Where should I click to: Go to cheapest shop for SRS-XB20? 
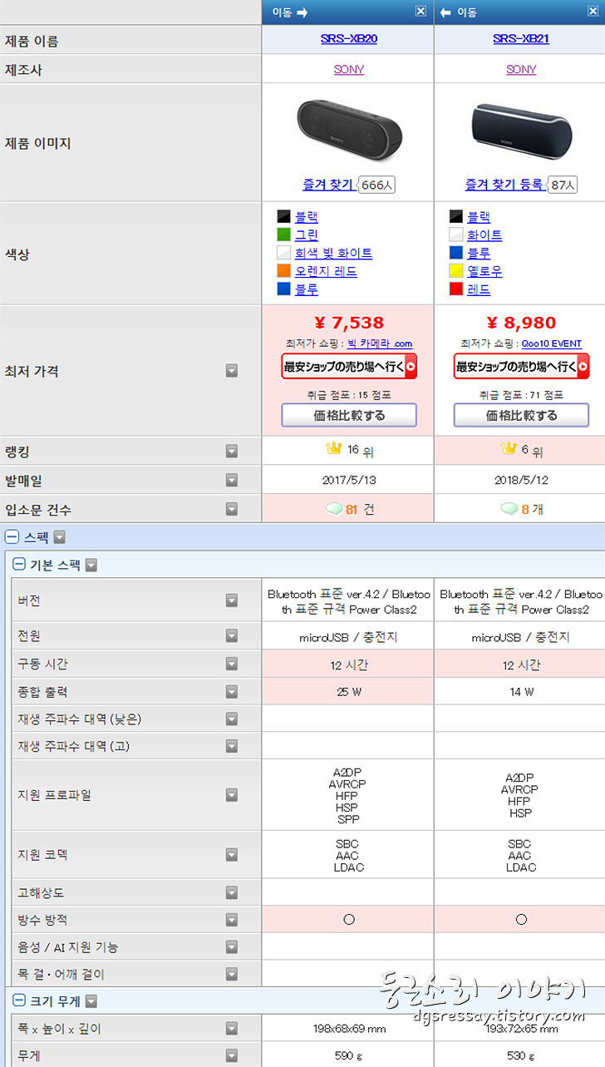click(x=349, y=366)
